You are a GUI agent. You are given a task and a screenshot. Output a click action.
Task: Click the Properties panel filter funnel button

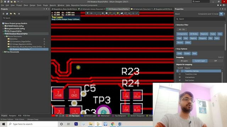pyautogui.click(x=221, y=14)
